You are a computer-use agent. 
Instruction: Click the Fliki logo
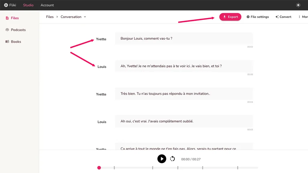(x=10, y=5)
